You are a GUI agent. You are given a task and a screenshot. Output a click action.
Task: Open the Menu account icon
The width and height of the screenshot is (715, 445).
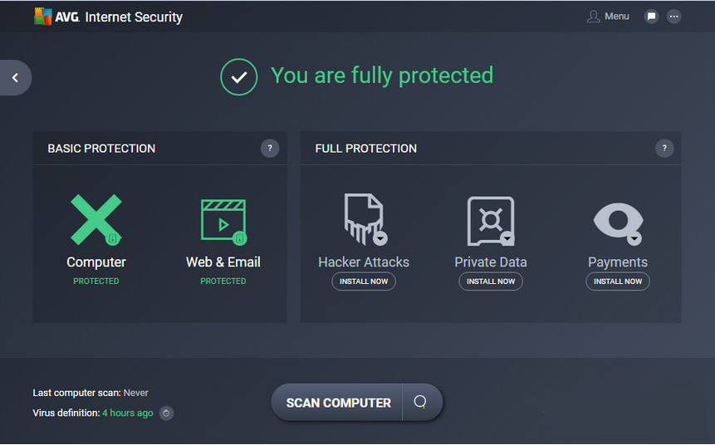tap(593, 17)
